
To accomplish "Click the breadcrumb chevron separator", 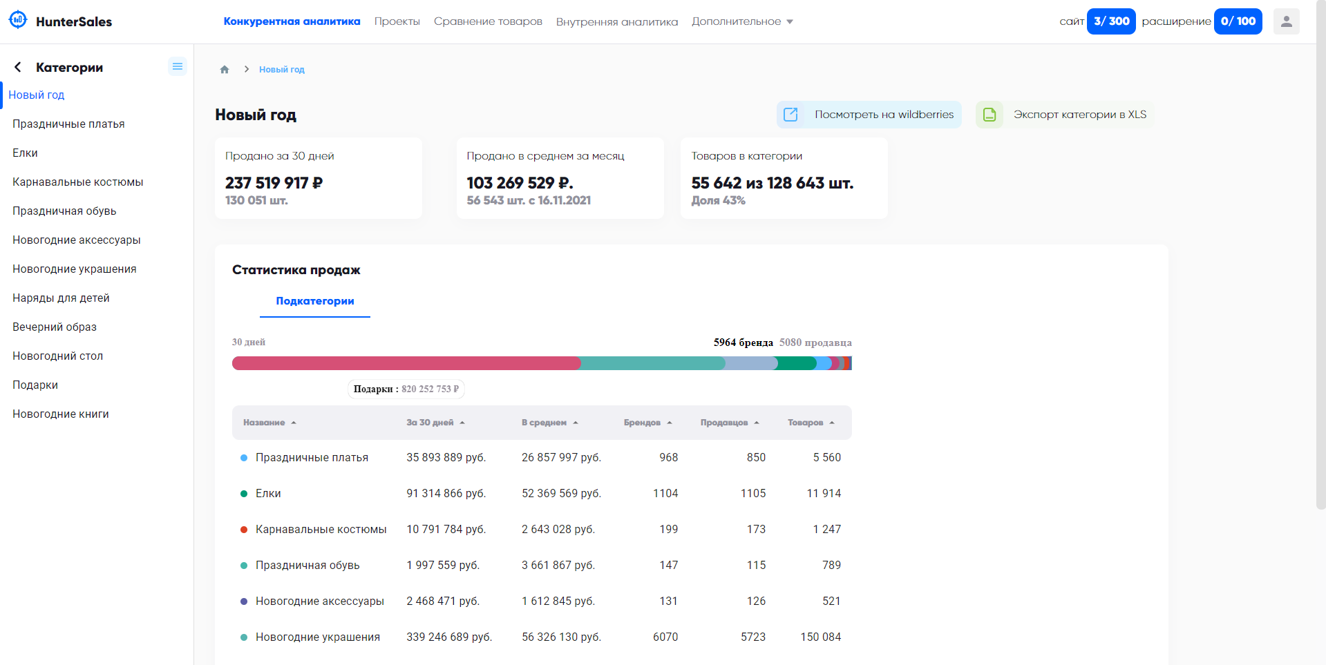I will coord(246,69).
